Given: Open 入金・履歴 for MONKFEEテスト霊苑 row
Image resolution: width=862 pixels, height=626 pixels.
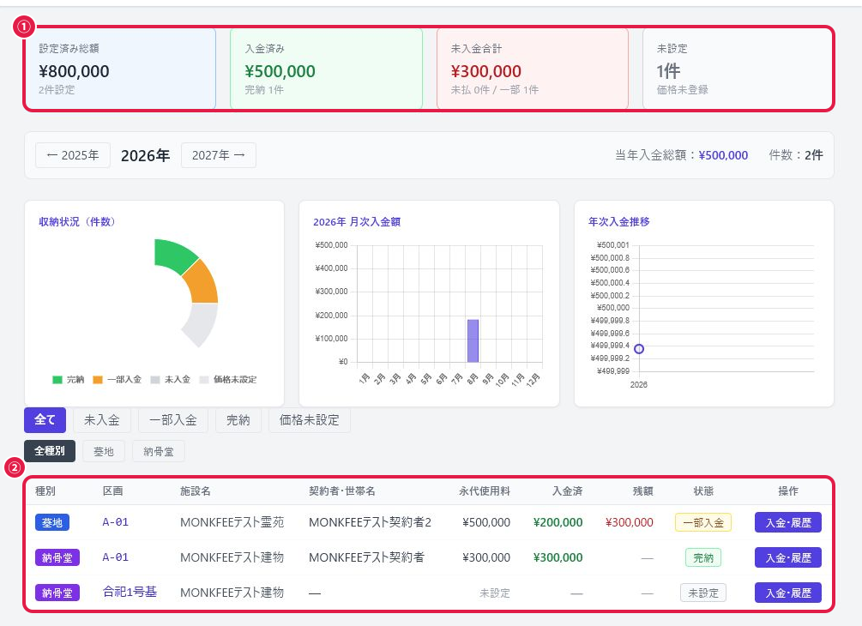Looking at the screenshot, I should pyautogui.click(x=787, y=522).
